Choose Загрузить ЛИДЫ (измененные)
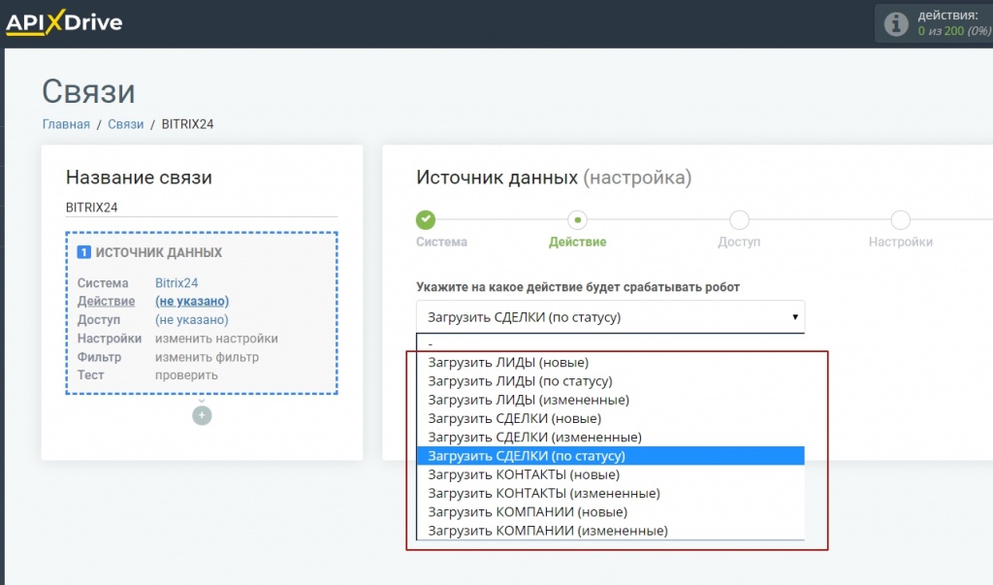 point(611,400)
